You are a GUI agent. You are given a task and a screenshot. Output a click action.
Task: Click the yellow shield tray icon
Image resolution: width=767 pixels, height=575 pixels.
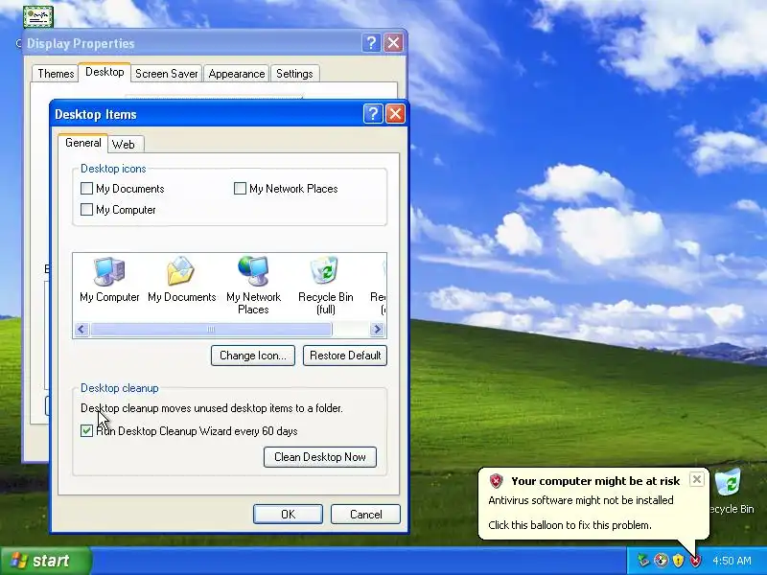click(678, 561)
